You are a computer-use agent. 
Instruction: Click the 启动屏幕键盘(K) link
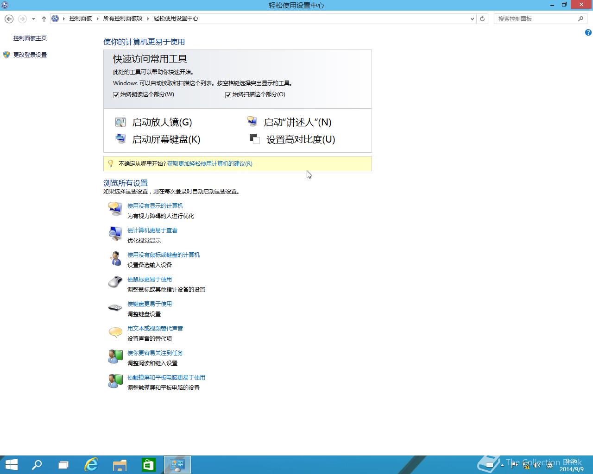coord(166,139)
